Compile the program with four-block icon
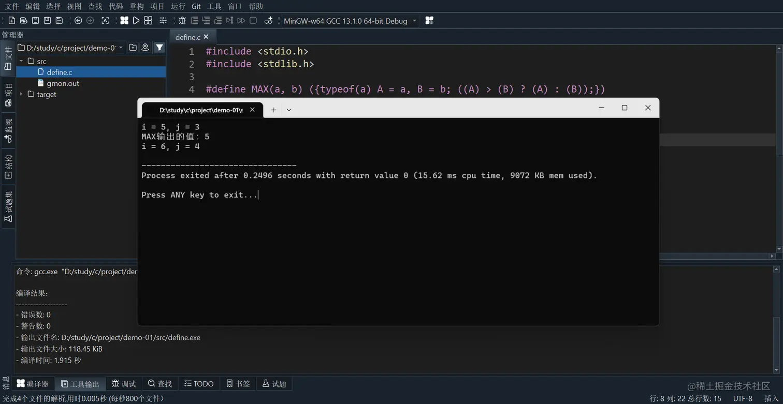Screen dimensions: 783x404 pos(124,21)
